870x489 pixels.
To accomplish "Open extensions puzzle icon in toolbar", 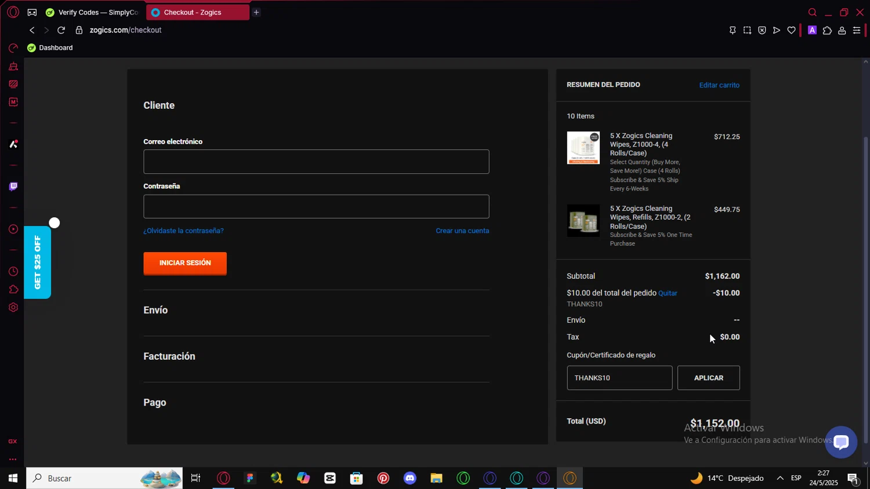I will (827, 30).
